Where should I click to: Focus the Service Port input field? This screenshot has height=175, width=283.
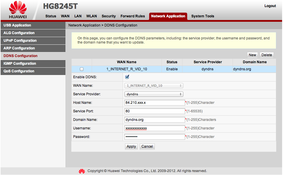[x=155, y=111]
